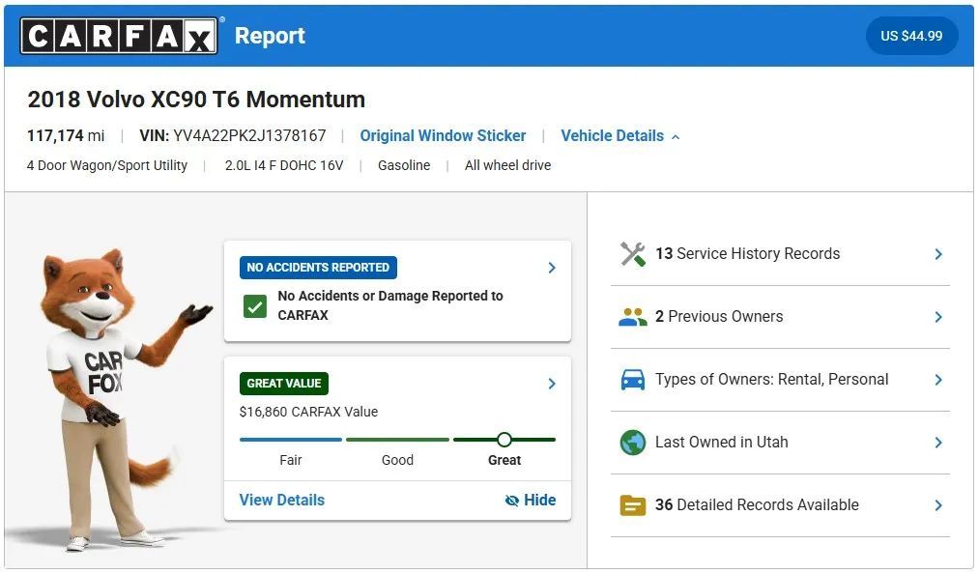The image size is (979, 574).
Task: Click the 4 Door Wagon/Sport Utility text
Action: pos(106,165)
